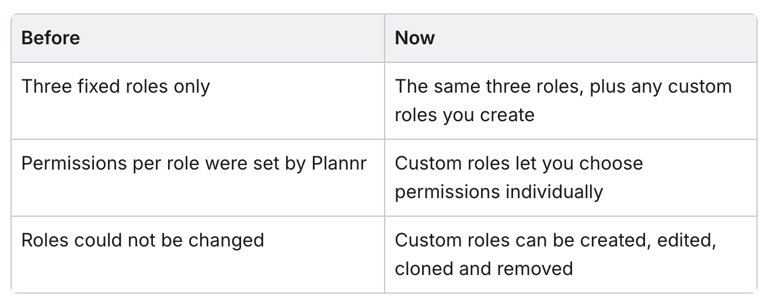Viewport: 767px width, 303px height.
Task: Click the word "Three" in the first row
Action: pos(46,87)
